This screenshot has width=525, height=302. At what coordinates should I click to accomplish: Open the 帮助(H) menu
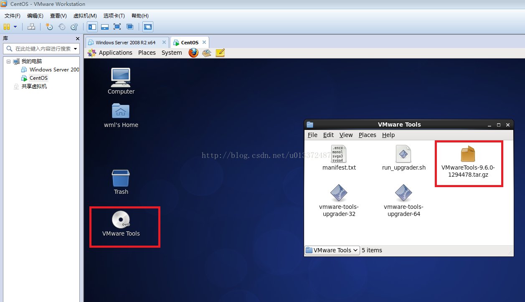(140, 16)
